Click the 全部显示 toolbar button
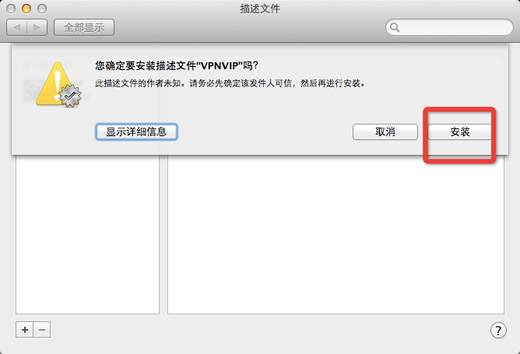Screen dimensions: 520x354 coord(84,27)
